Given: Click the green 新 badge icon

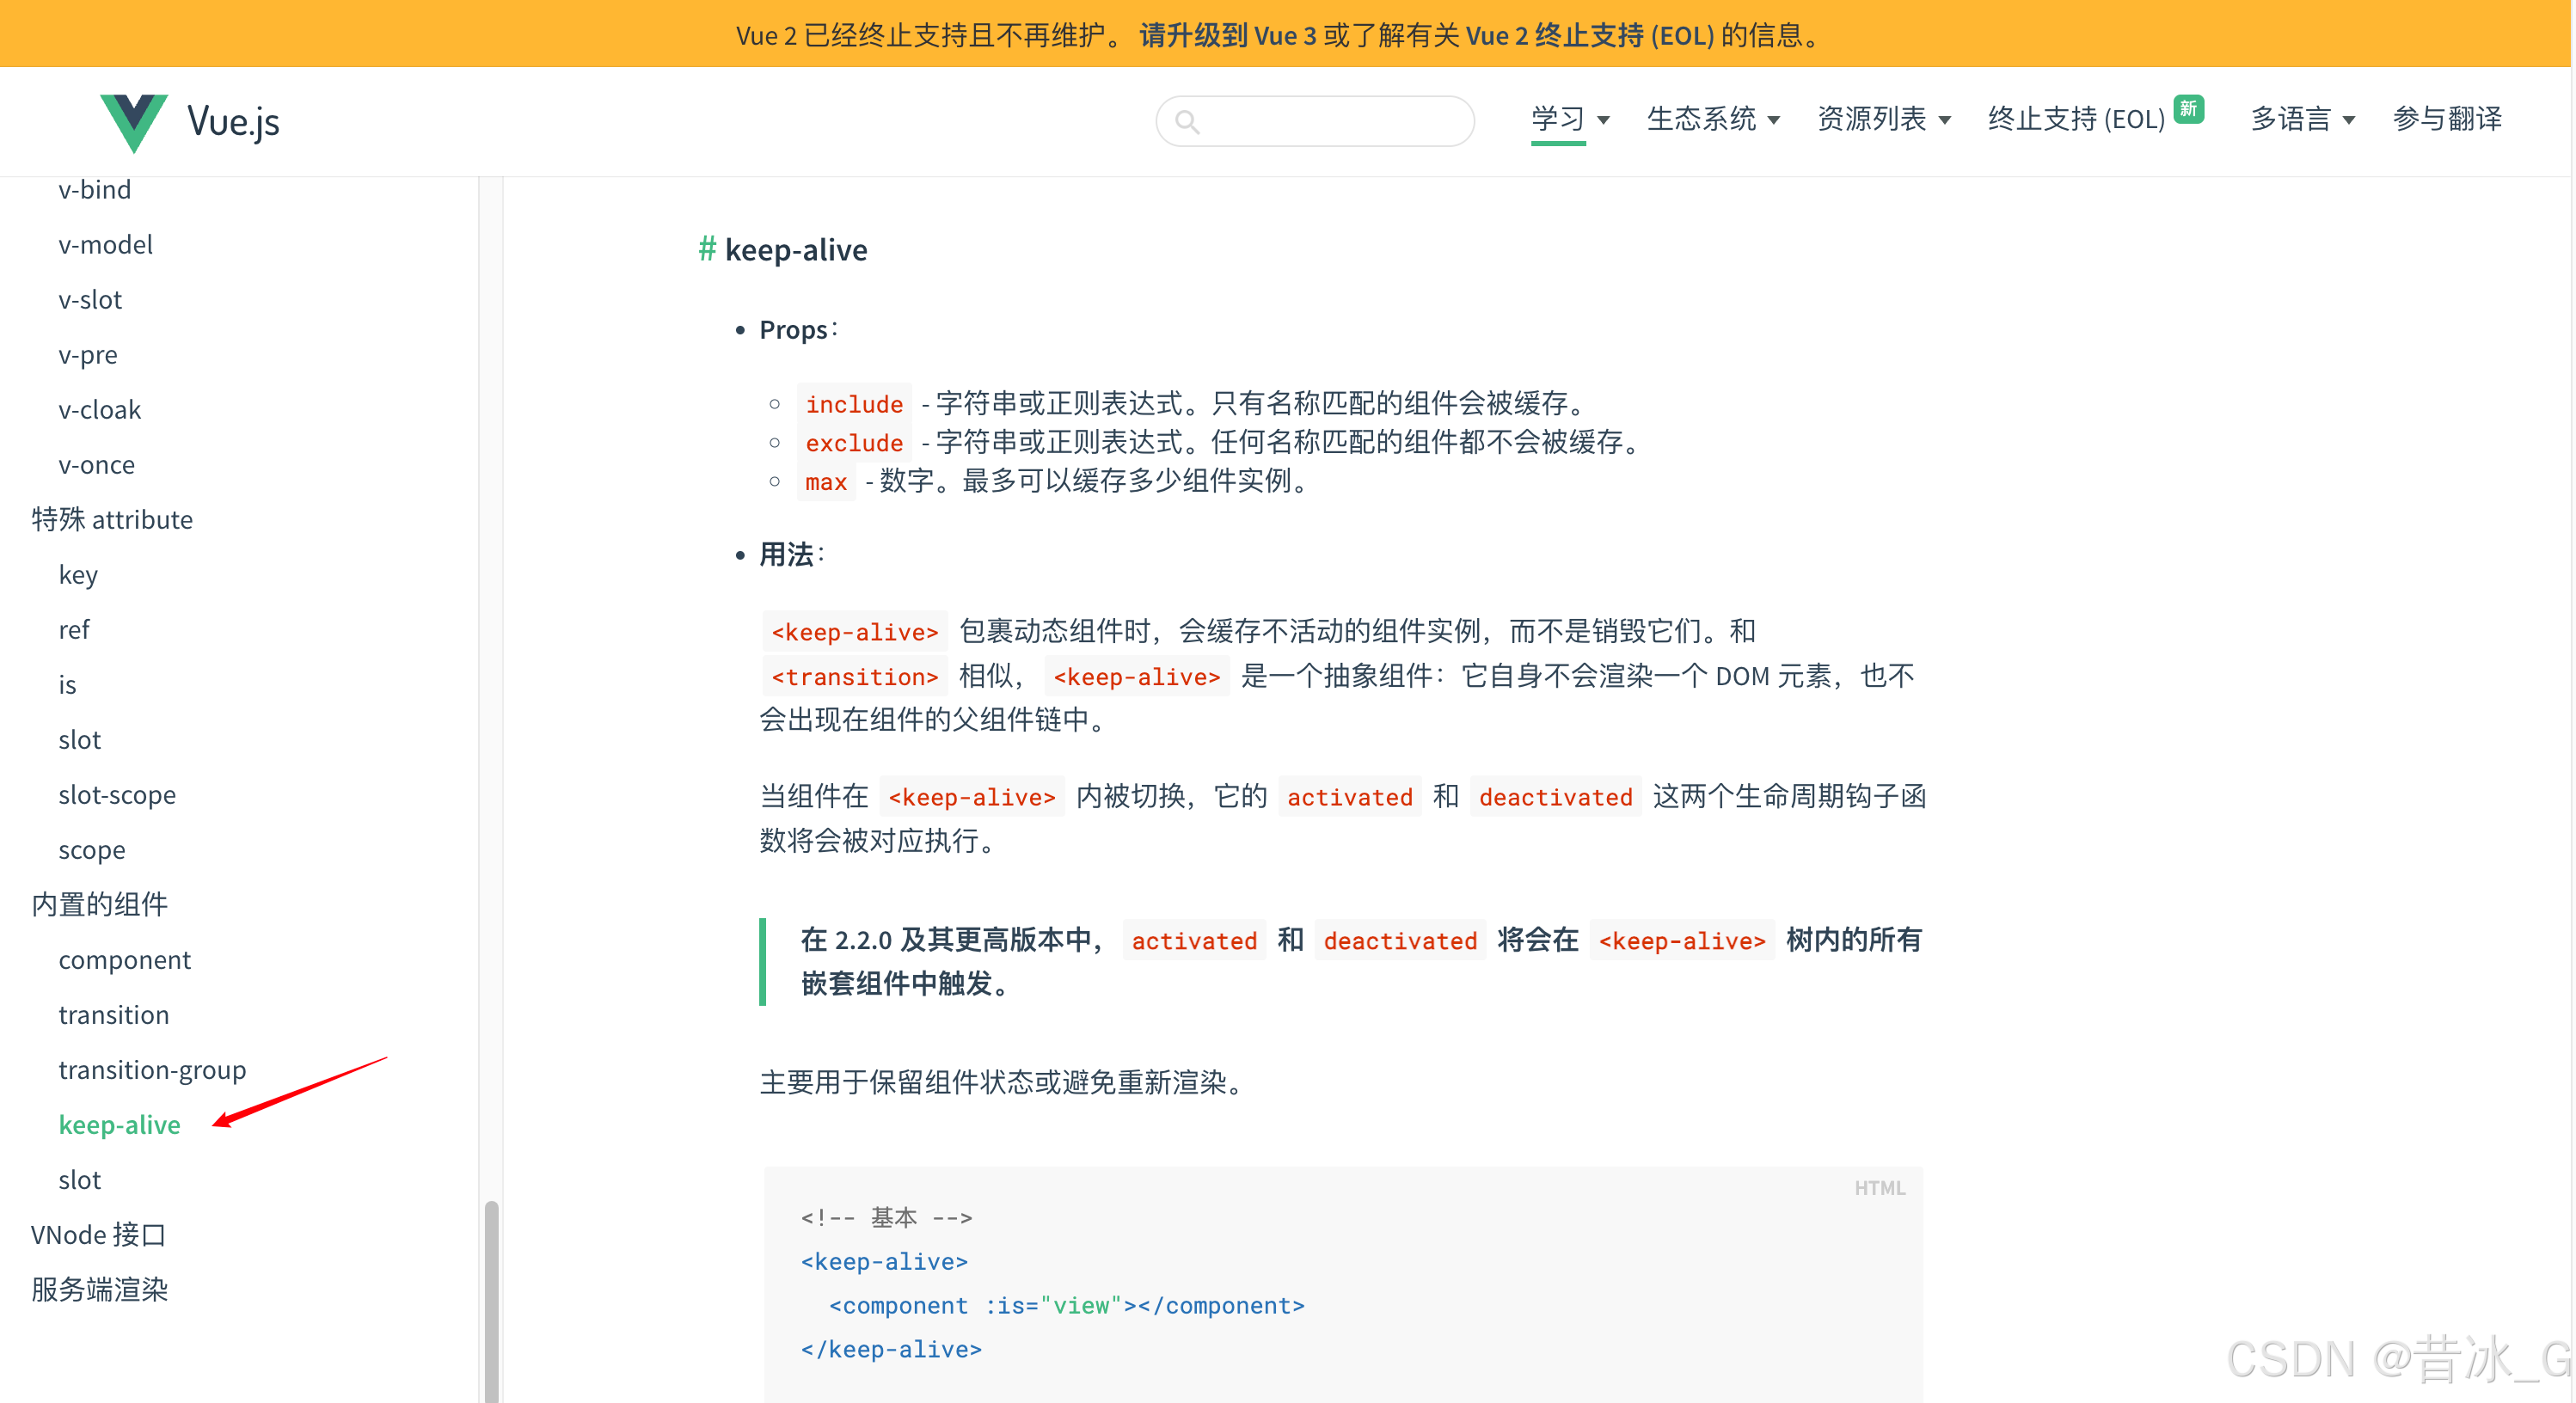Looking at the screenshot, I should click(2188, 108).
